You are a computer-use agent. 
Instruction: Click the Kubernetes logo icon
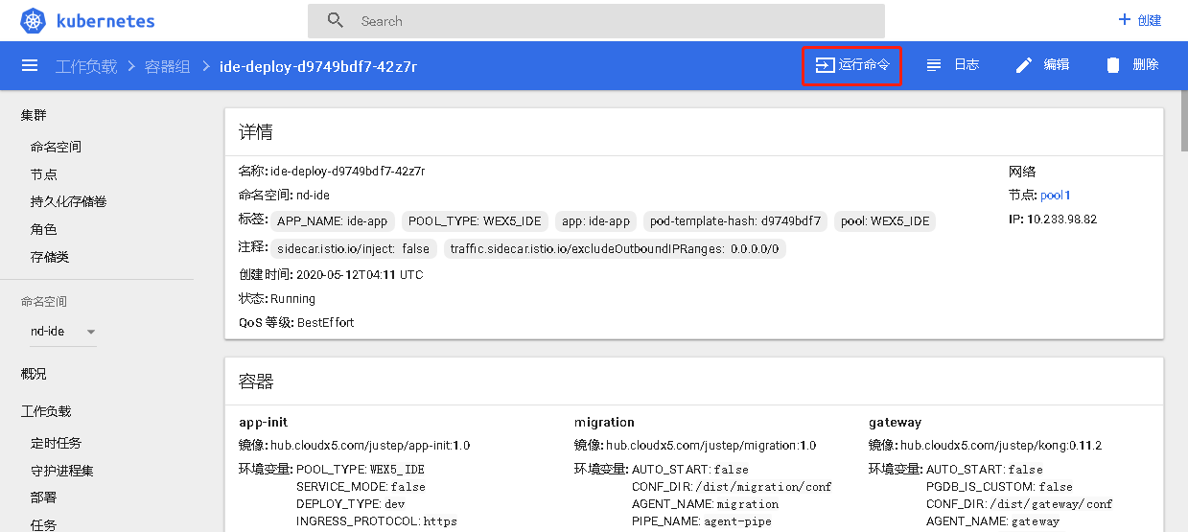click(34, 21)
